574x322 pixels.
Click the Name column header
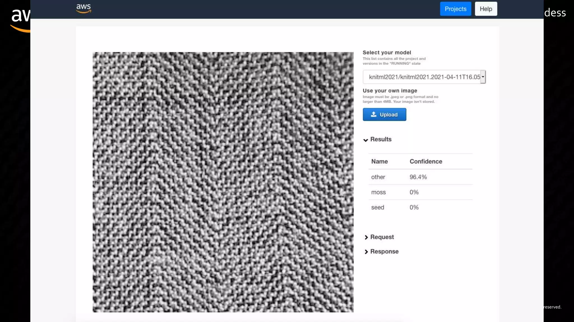(379, 162)
